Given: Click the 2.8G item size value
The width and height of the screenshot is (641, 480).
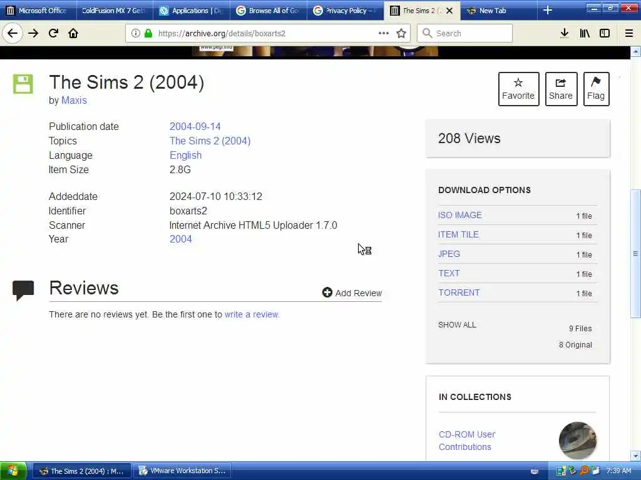Looking at the screenshot, I should tap(180, 170).
